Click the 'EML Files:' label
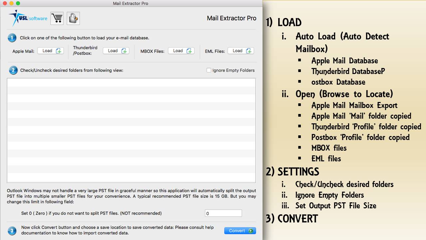The height and width of the screenshot is (240, 426). 215,51
